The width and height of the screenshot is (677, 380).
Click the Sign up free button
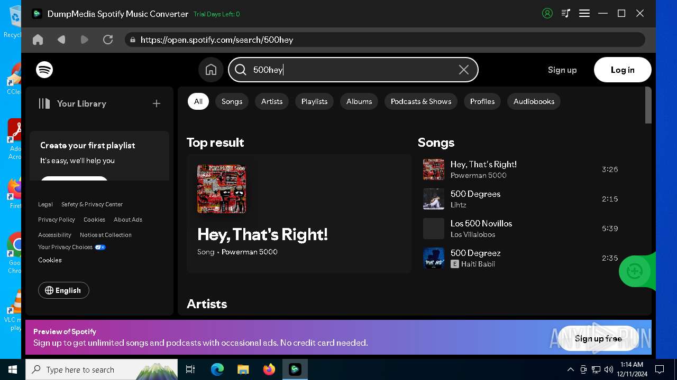[x=598, y=338]
